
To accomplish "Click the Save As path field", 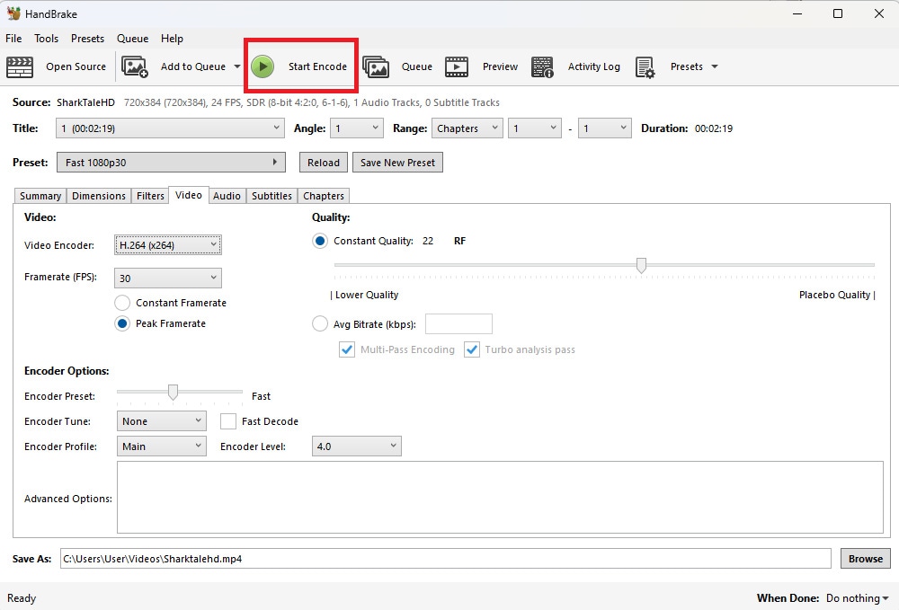I will pyautogui.click(x=446, y=559).
